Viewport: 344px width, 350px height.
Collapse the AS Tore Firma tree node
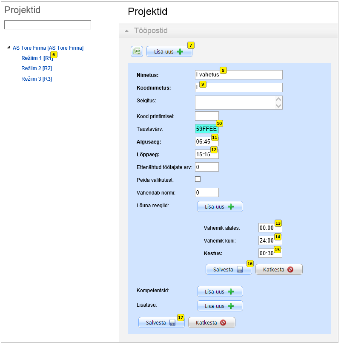point(9,48)
